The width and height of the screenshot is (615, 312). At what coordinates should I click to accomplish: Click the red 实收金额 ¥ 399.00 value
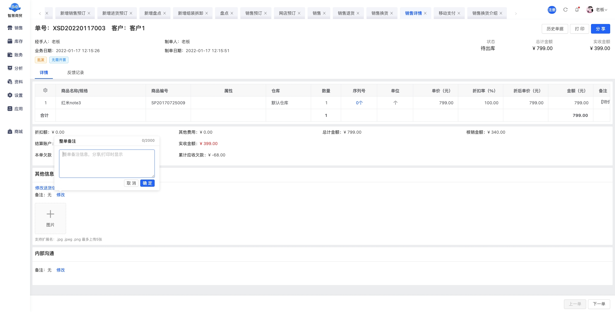click(208, 144)
